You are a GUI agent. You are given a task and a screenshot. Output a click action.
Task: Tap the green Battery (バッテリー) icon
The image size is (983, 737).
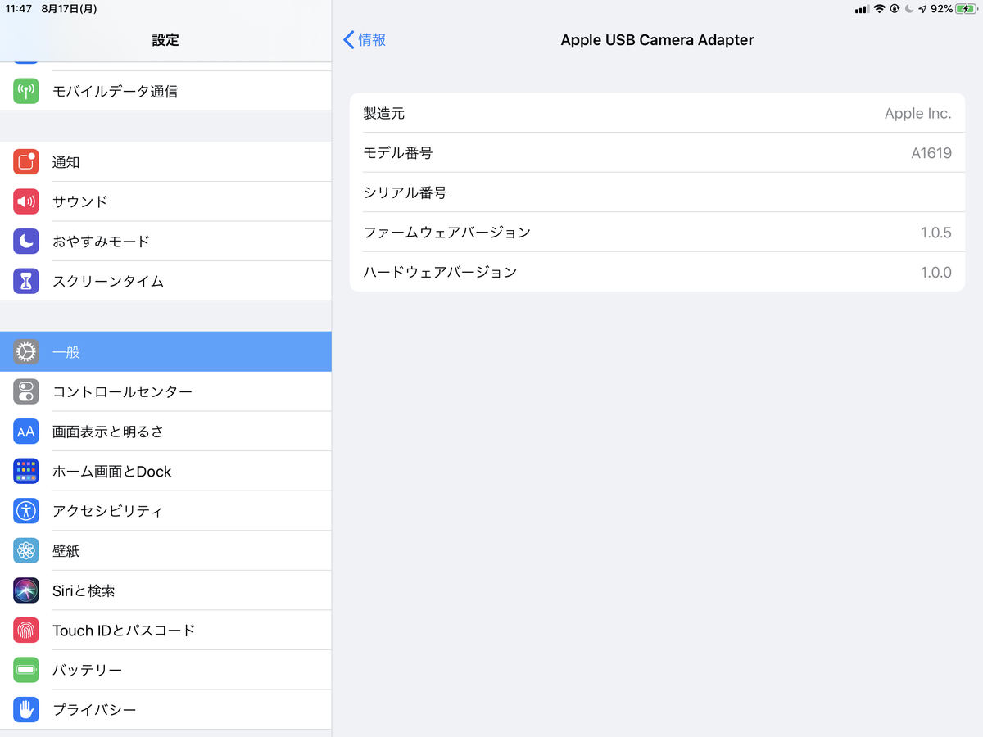[26, 670]
